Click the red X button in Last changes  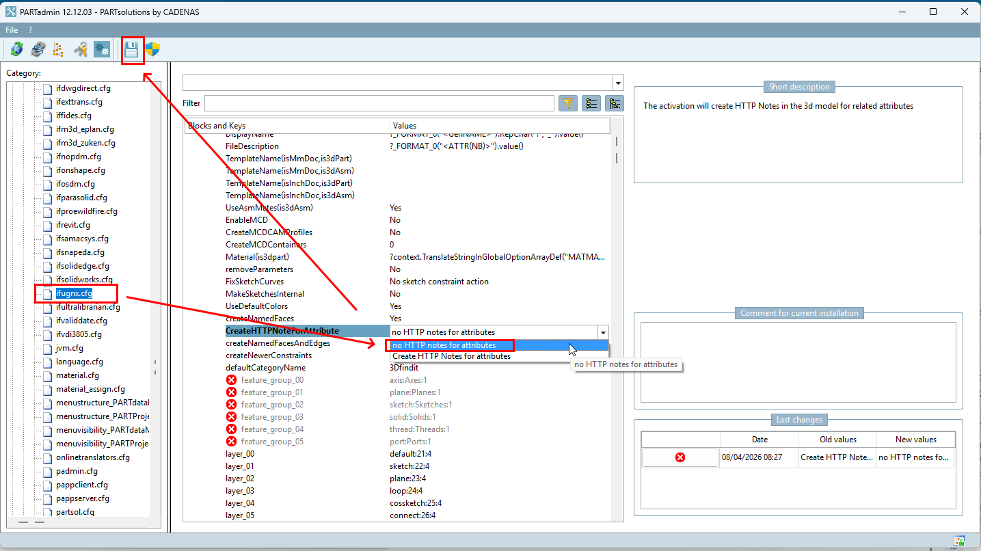tap(680, 457)
